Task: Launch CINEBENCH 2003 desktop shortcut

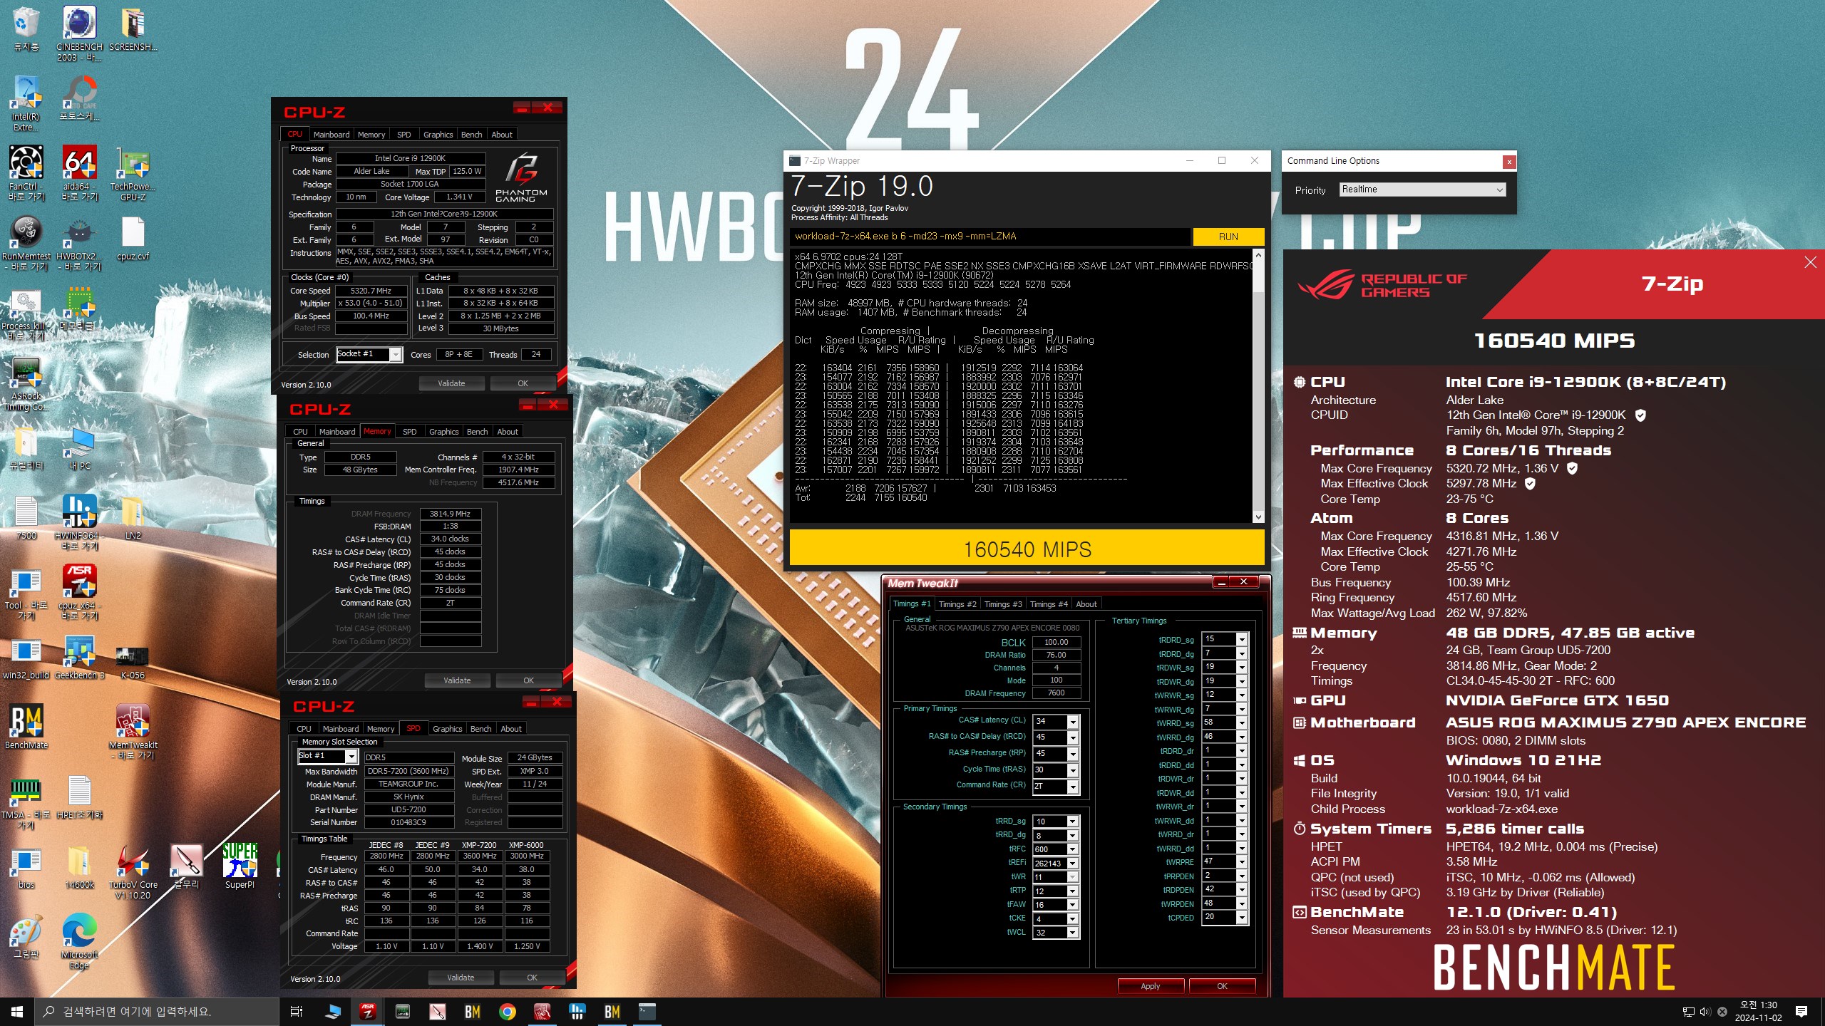Action: (79, 33)
